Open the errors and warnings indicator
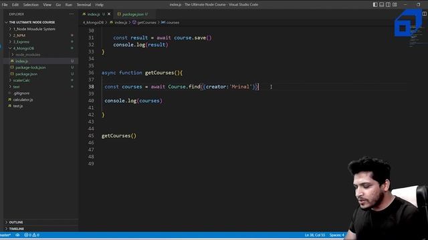Viewport: 428px width, 240px height. coord(31,235)
